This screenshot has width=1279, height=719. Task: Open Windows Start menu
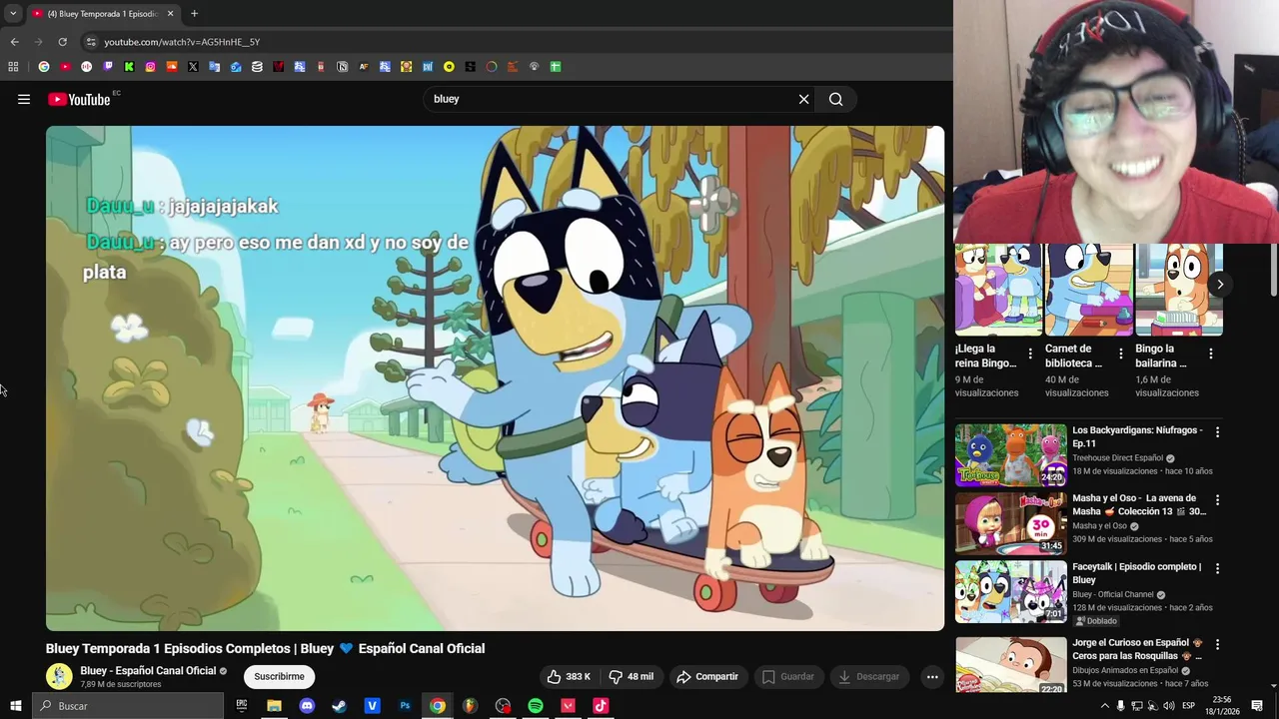pyautogui.click(x=15, y=706)
